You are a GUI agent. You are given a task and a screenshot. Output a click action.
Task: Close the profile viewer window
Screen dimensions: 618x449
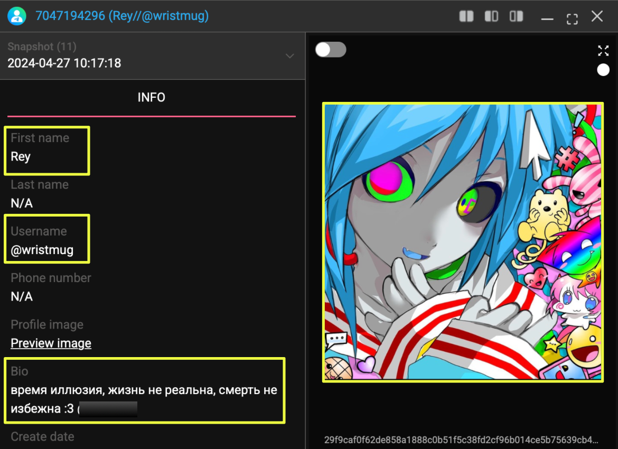tap(597, 16)
